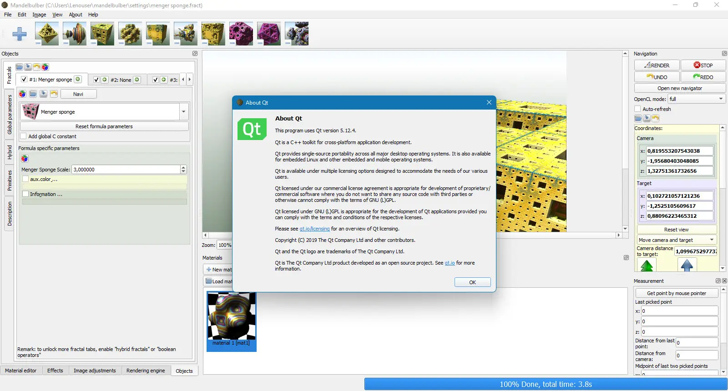Click the STOP button

(703, 65)
